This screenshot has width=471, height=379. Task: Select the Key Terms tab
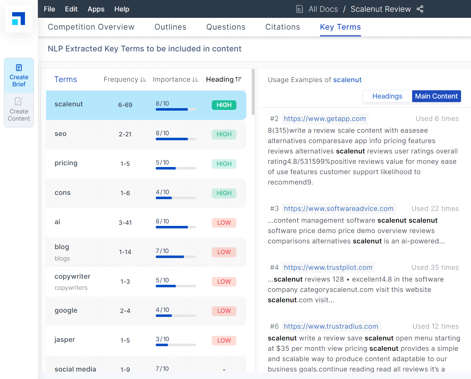click(340, 27)
